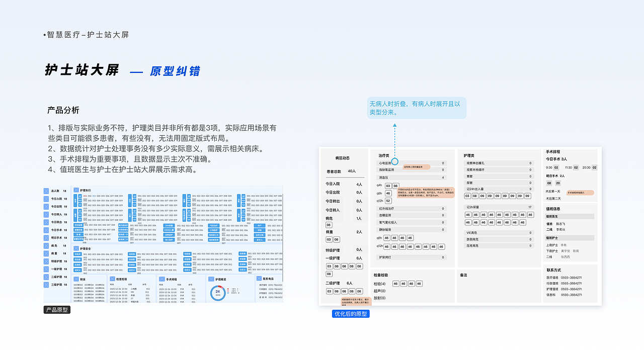Click the 手术排程 panel icon
The width and height of the screenshot is (644, 362).
coord(161,279)
